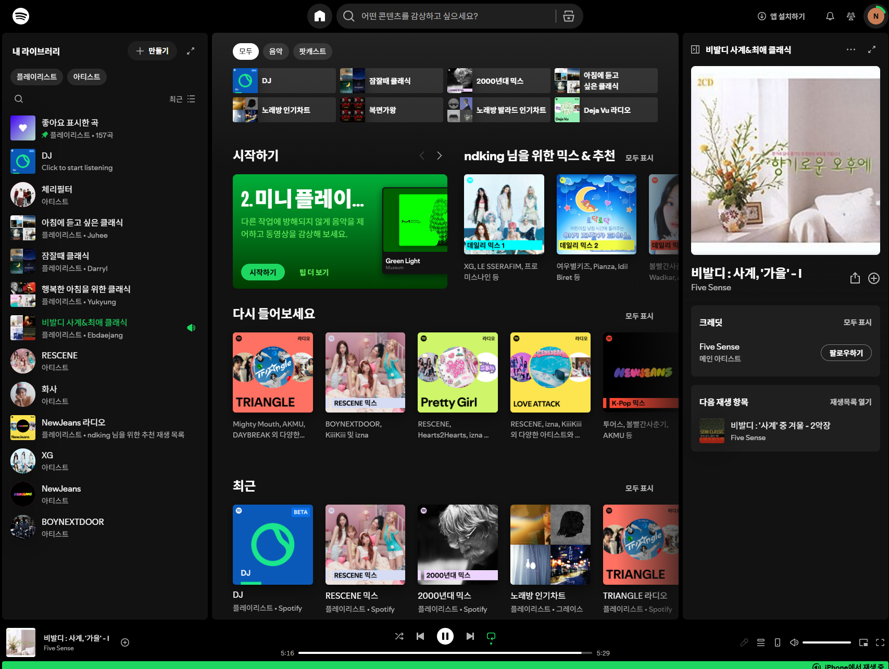Skip to previous track

[420, 636]
